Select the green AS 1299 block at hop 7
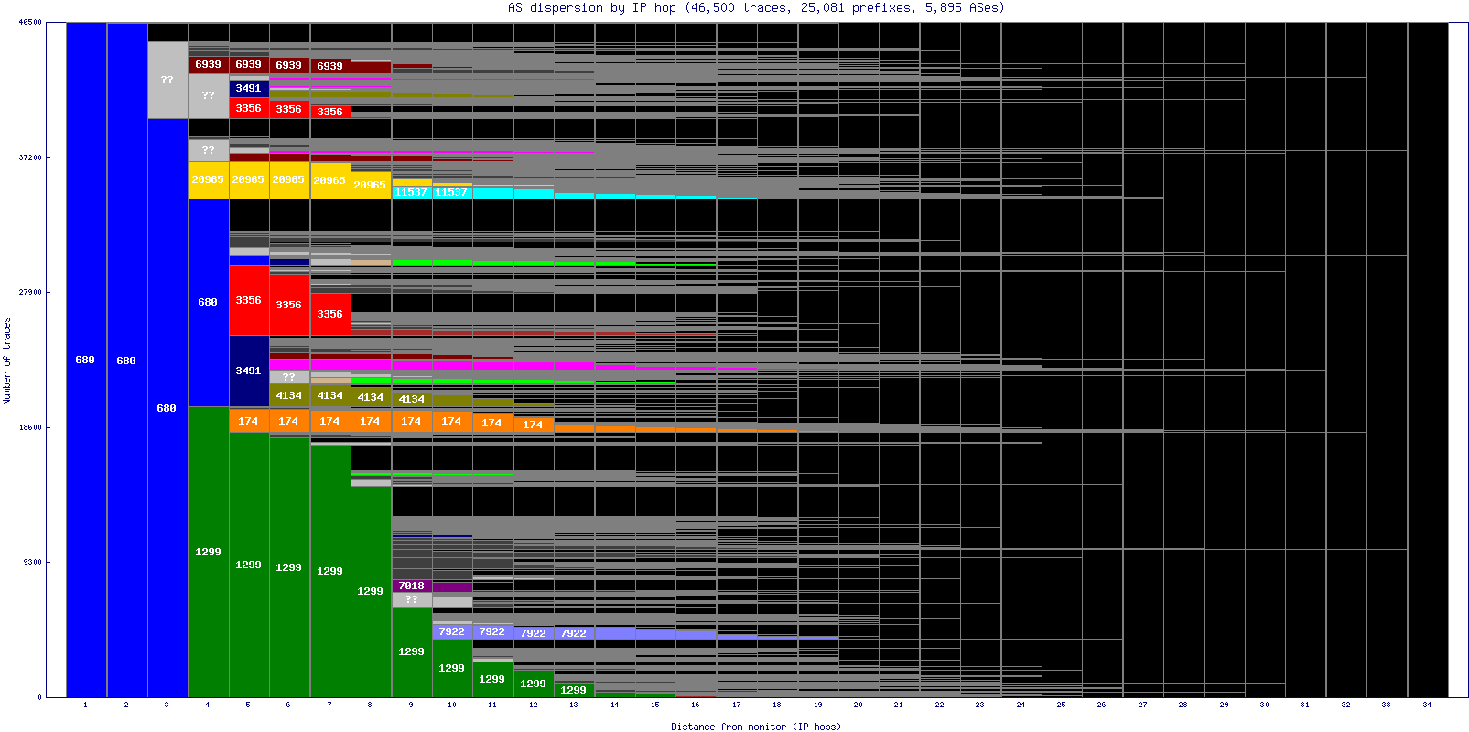Viewport: 1469px width, 732px height. click(330, 571)
